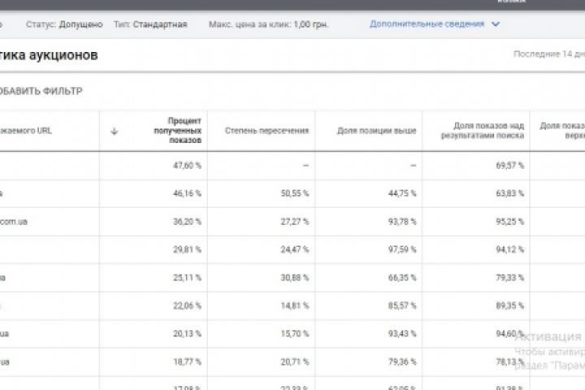
Task: Select the 95,25 % cell
Action: (510, 222)
